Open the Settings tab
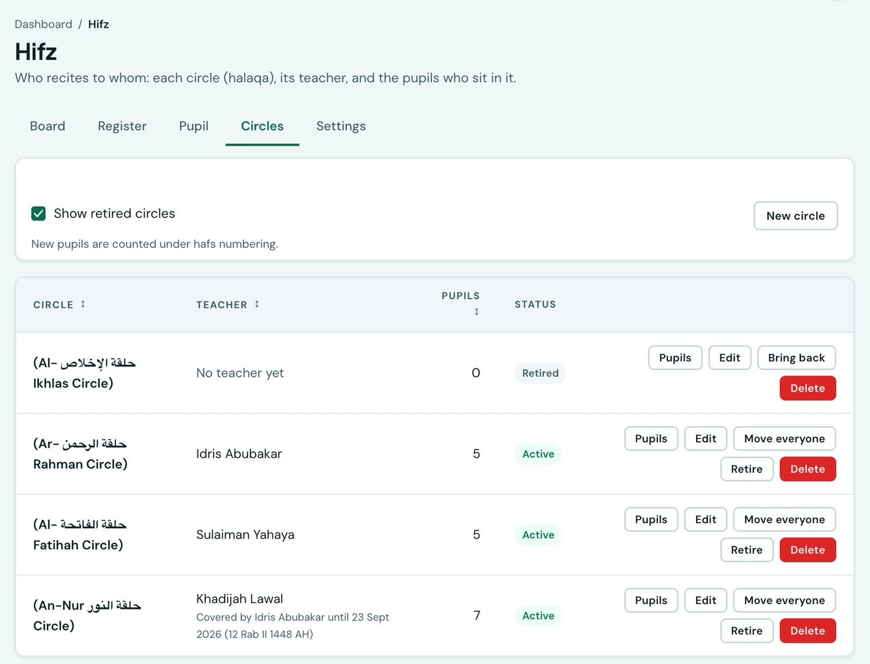870x664 pixels. tap(341, 126)
